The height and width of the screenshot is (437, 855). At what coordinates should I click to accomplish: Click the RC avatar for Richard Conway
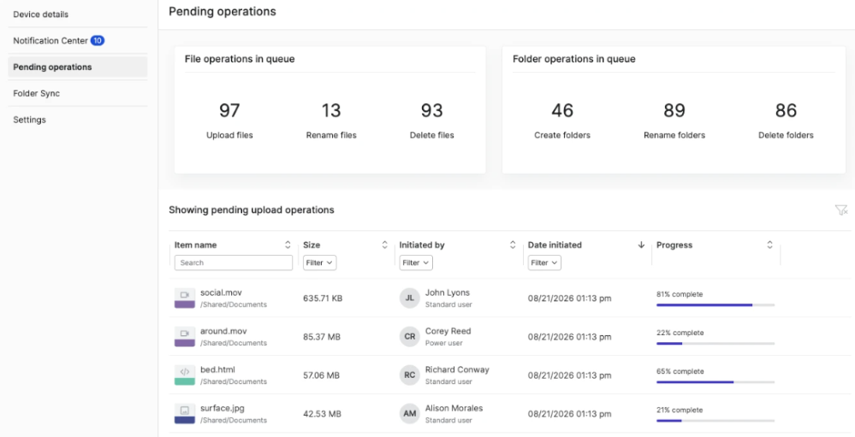coord(409,375)
